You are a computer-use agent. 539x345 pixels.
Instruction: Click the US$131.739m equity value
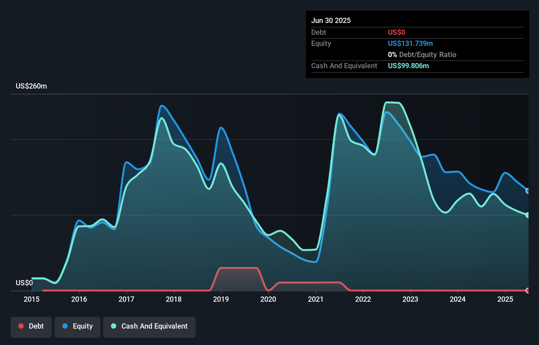click(410, 43)
